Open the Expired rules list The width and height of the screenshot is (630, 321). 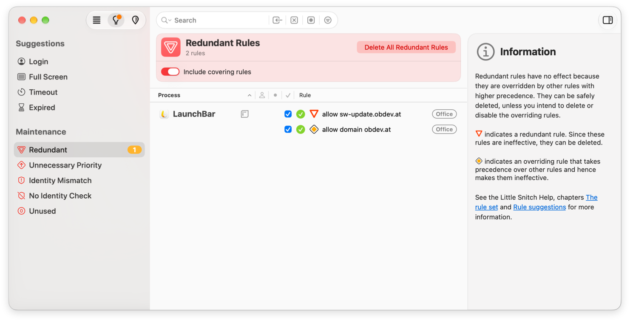coord(79,108)
